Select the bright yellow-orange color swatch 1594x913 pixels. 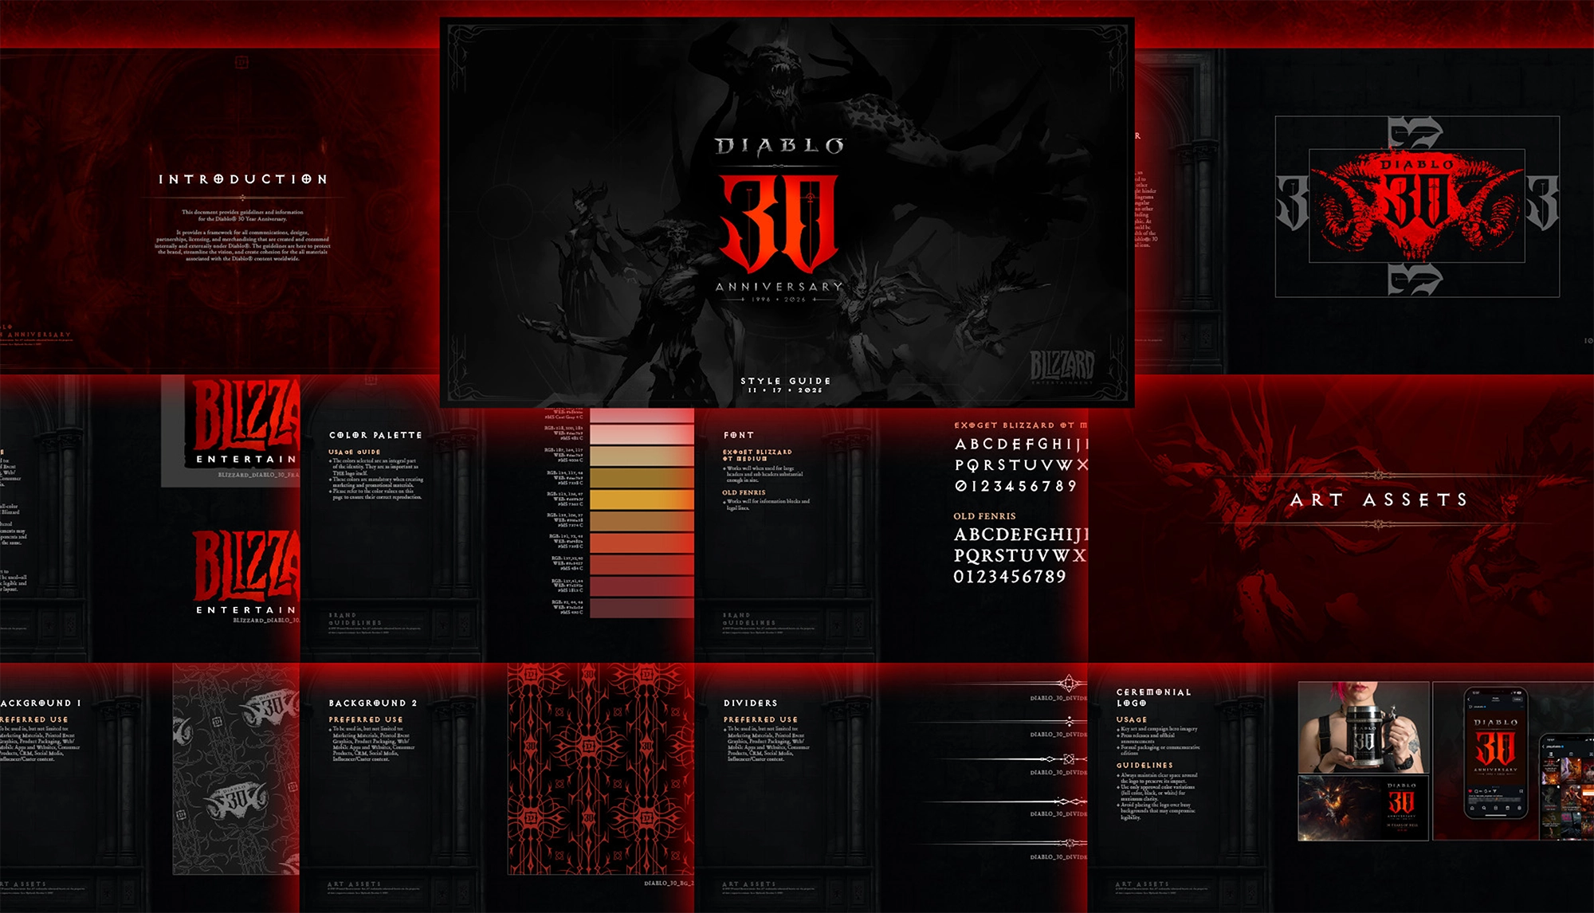[x=642, y=500]
